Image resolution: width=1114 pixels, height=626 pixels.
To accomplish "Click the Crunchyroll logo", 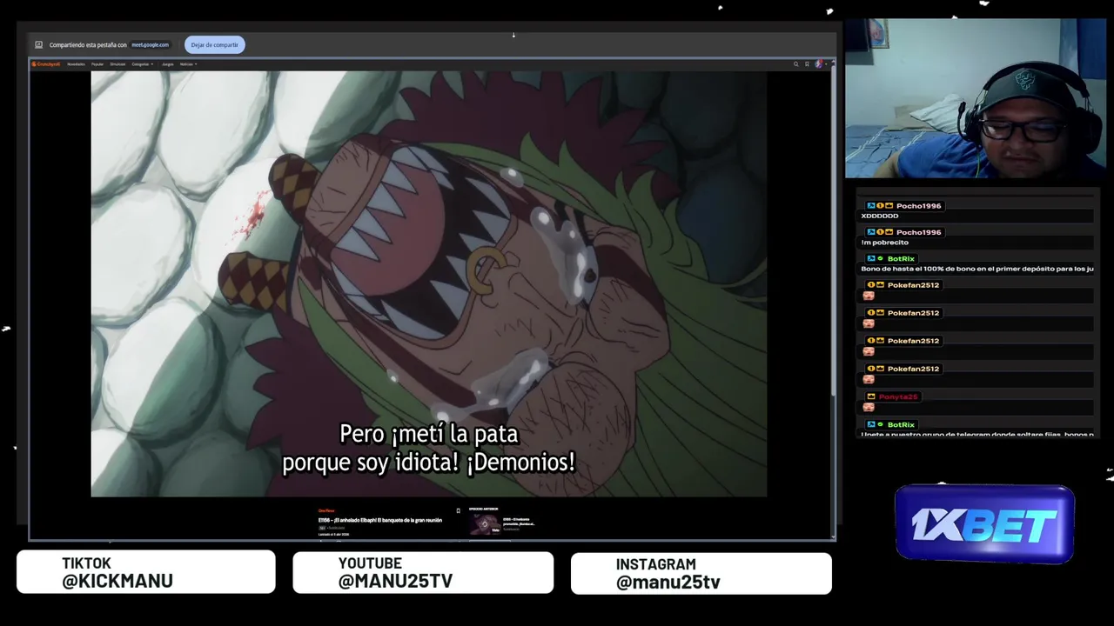I will click(x=46, y=64).
